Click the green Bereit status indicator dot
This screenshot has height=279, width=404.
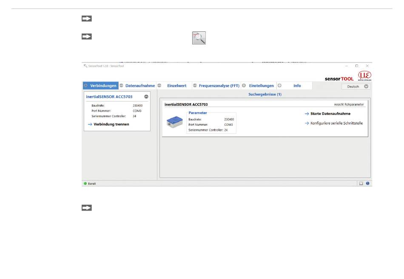click(x=85, y=183)
